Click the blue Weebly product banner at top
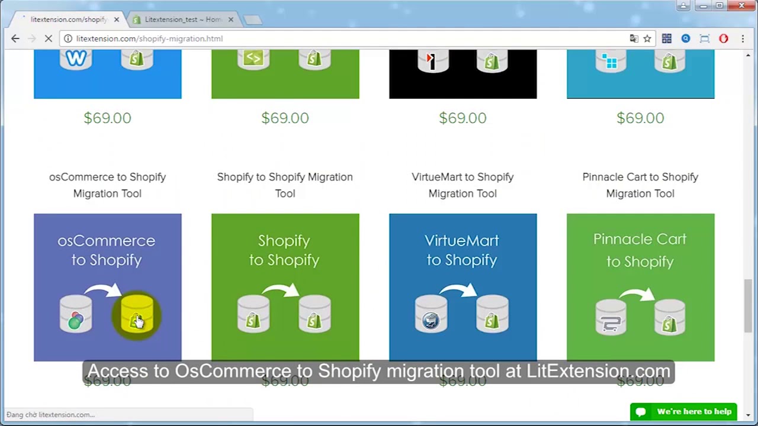This screenshot has height=426, width=758. (x=108, y=74)
